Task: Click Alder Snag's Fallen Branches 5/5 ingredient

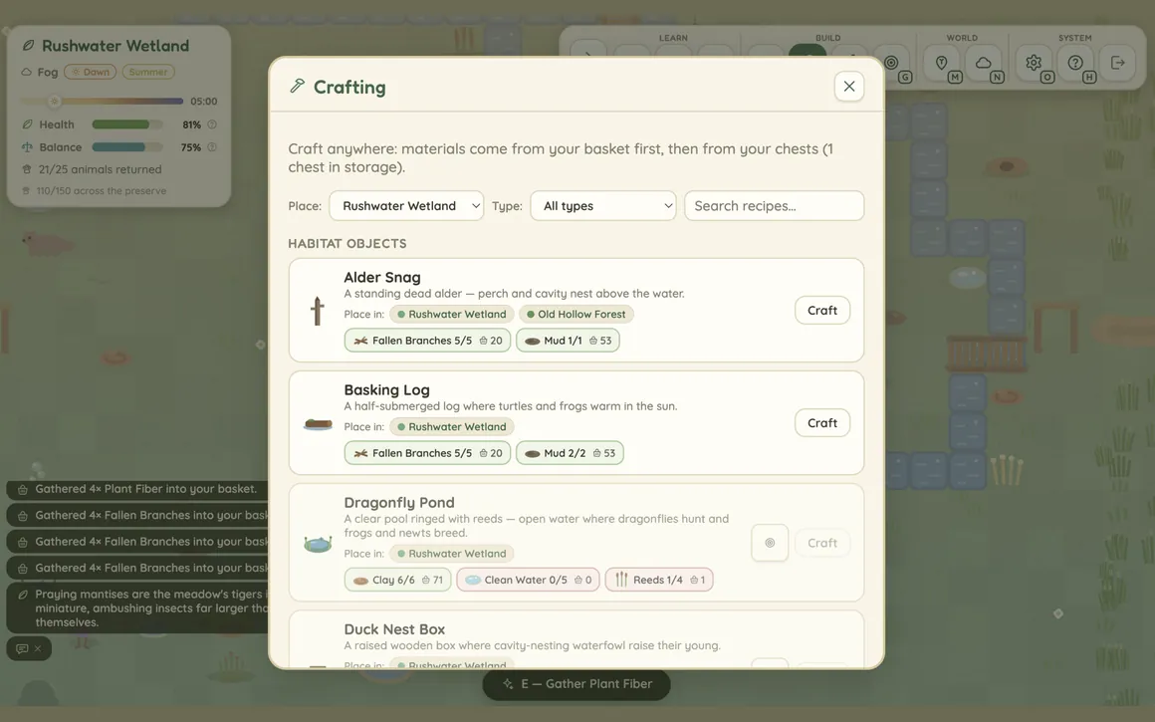Action: pos(427,341)
